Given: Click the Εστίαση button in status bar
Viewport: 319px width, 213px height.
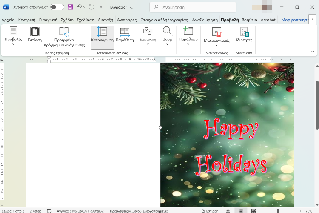Looking at the screenshot, I should (x=210, y=211).
